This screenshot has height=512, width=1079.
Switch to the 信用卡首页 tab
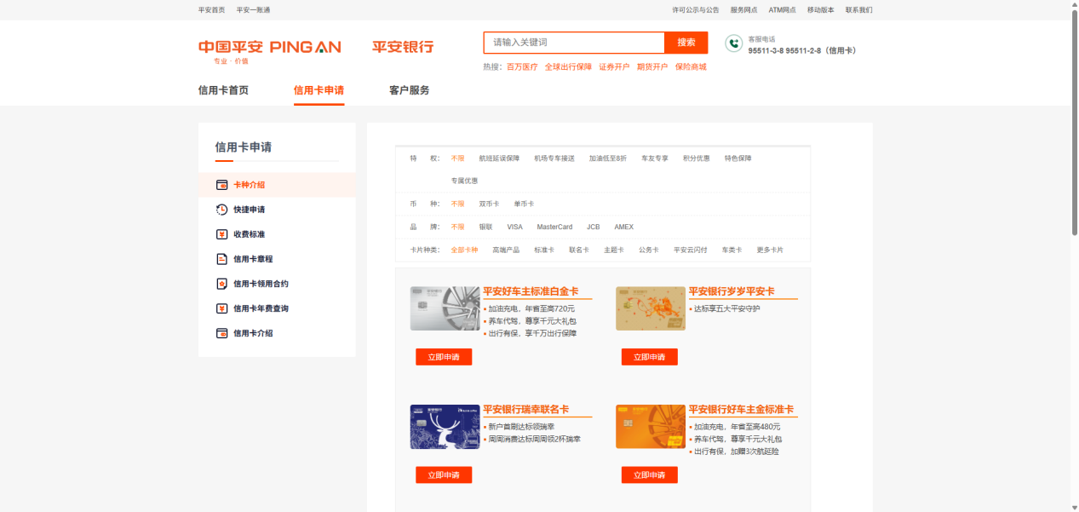223,90
